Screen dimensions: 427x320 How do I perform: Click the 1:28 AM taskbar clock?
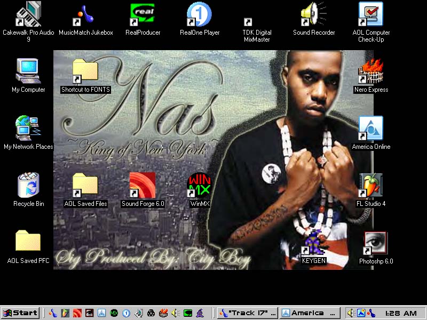coord(401,314)
